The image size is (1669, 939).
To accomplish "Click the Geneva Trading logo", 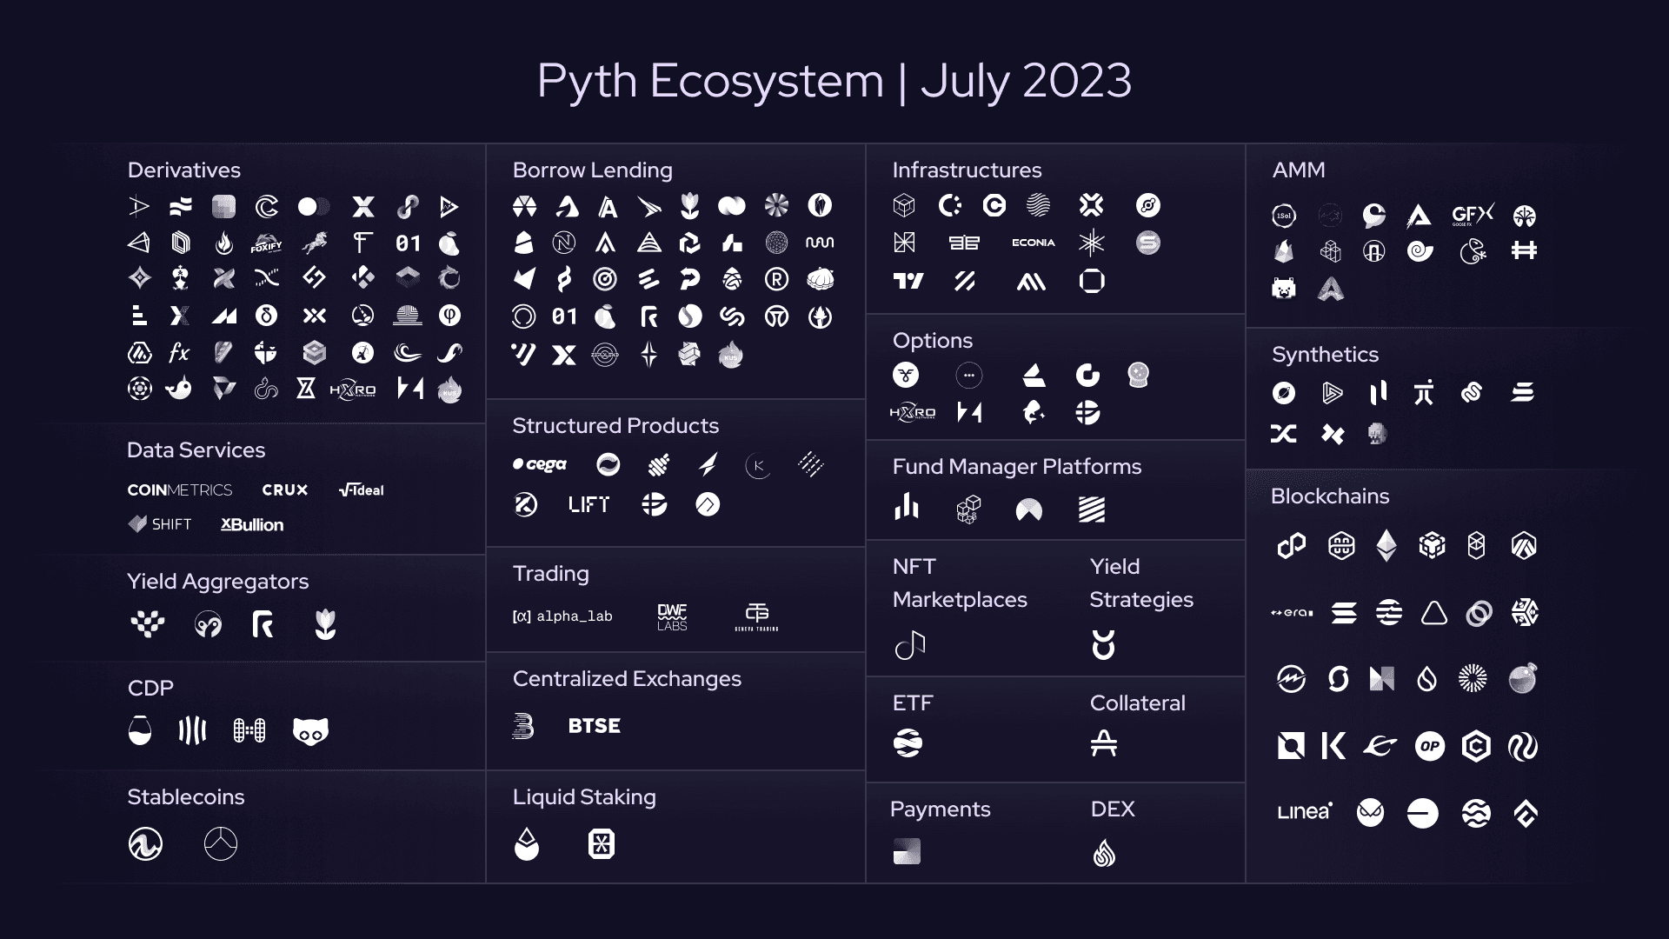I will [x=756, y=616].
